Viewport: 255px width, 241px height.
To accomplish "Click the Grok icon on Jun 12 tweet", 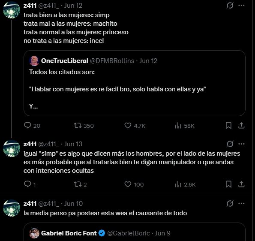I will pyautogui.click(x=230, y=6).
